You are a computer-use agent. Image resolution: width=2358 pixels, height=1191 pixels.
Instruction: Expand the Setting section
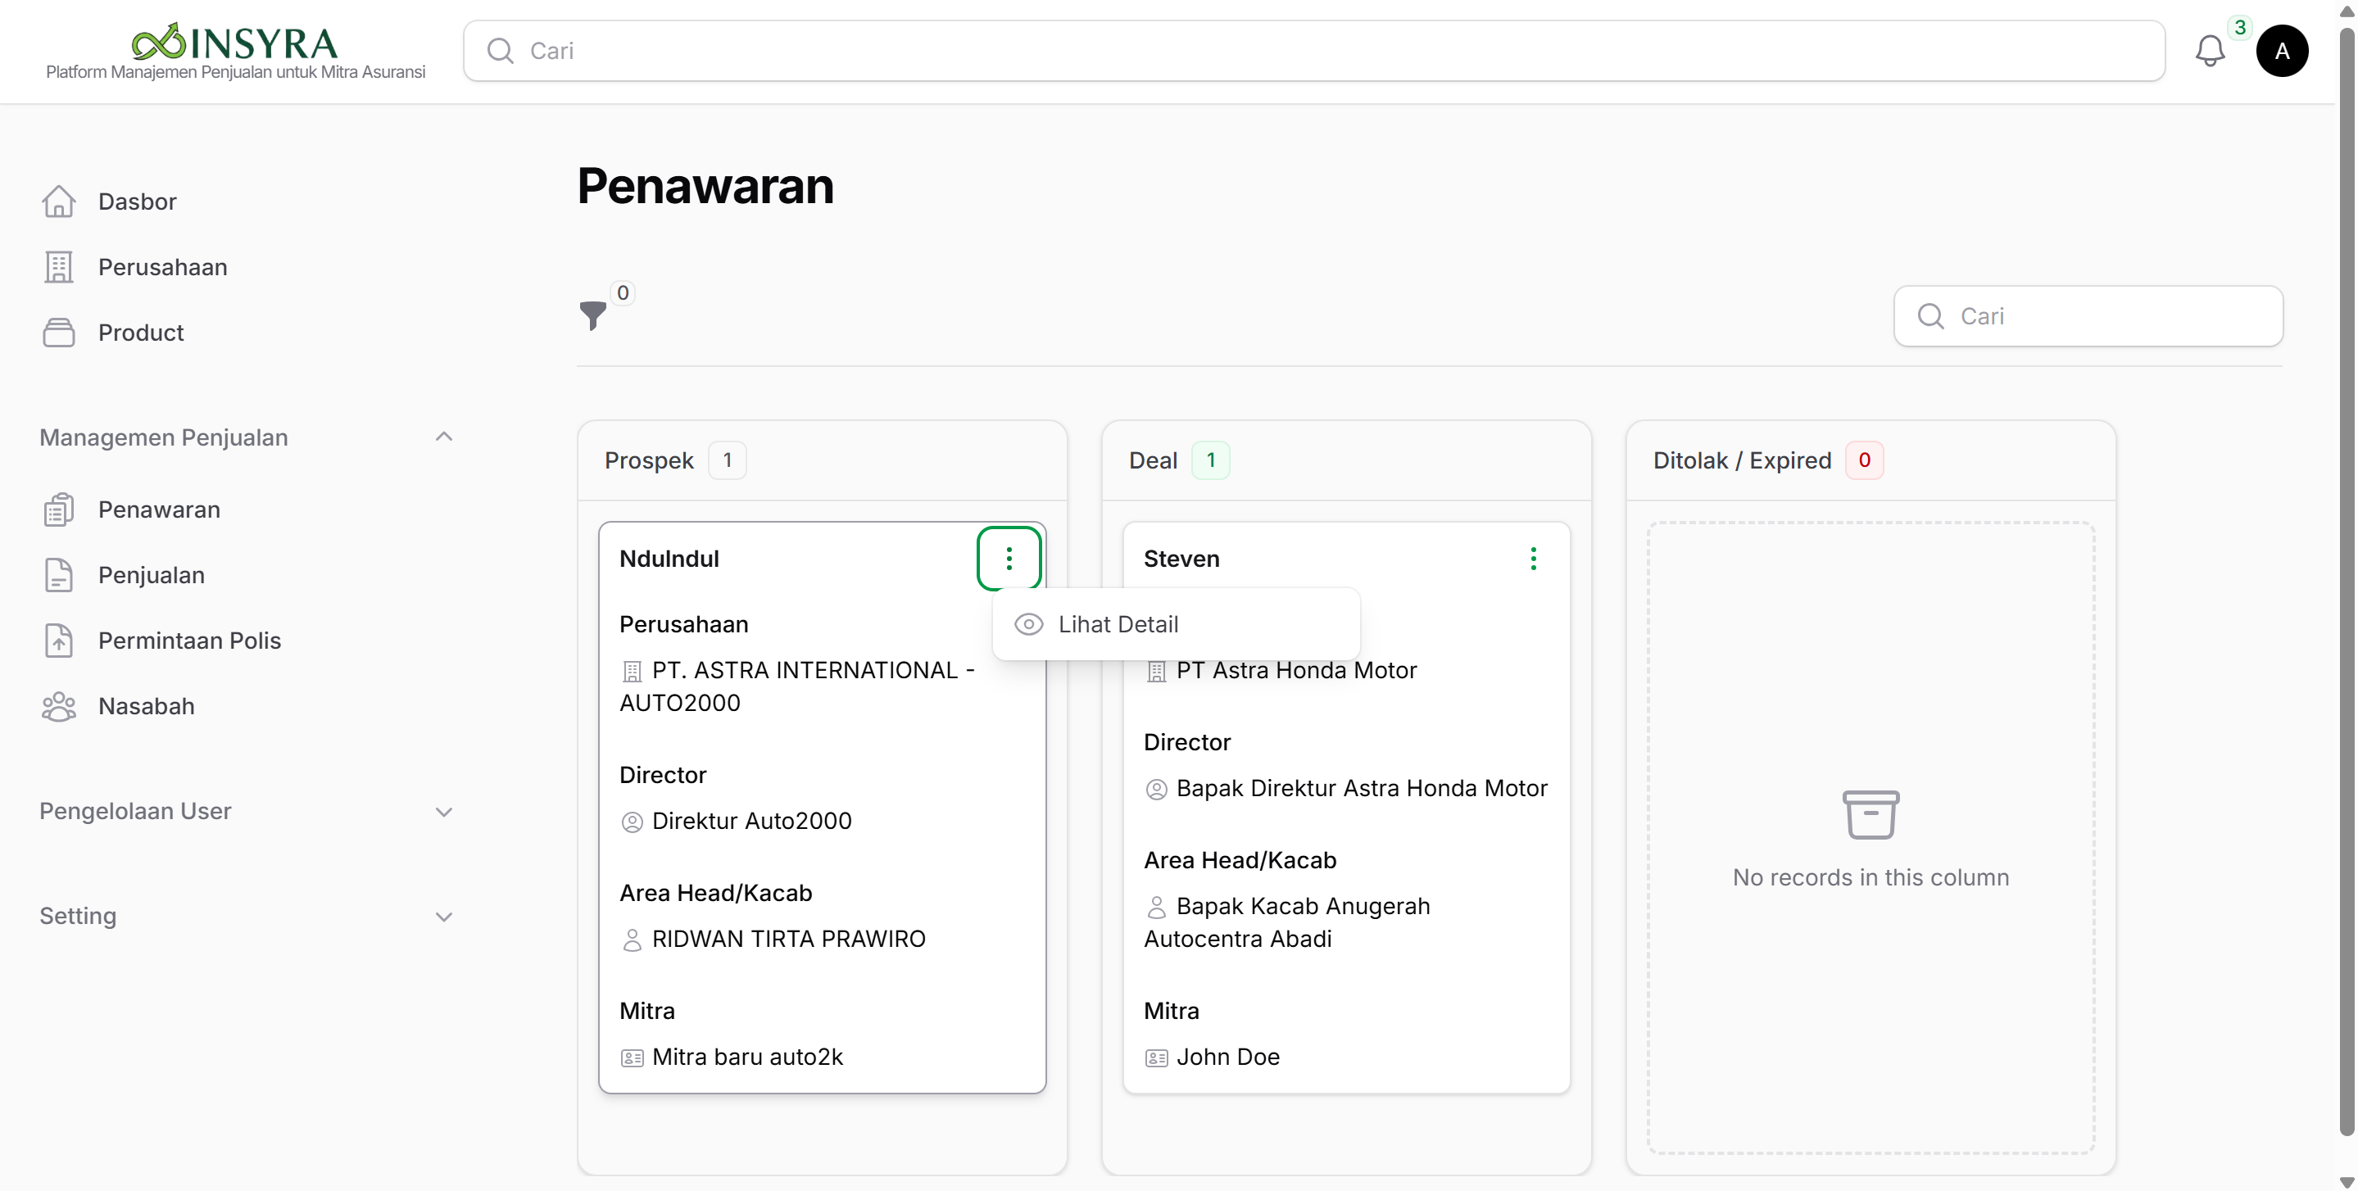[444, 917]
